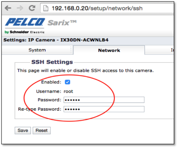Select the Network tab
The width and height of the screenshot is (178, 148).
tap(109, 50)
